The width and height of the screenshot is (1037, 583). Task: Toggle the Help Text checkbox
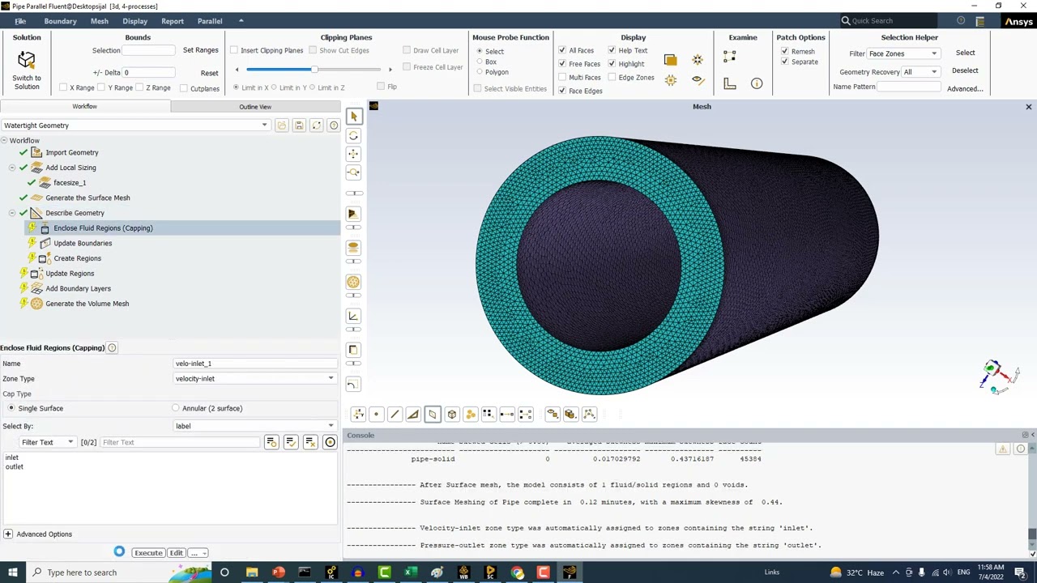coord(612,50)
